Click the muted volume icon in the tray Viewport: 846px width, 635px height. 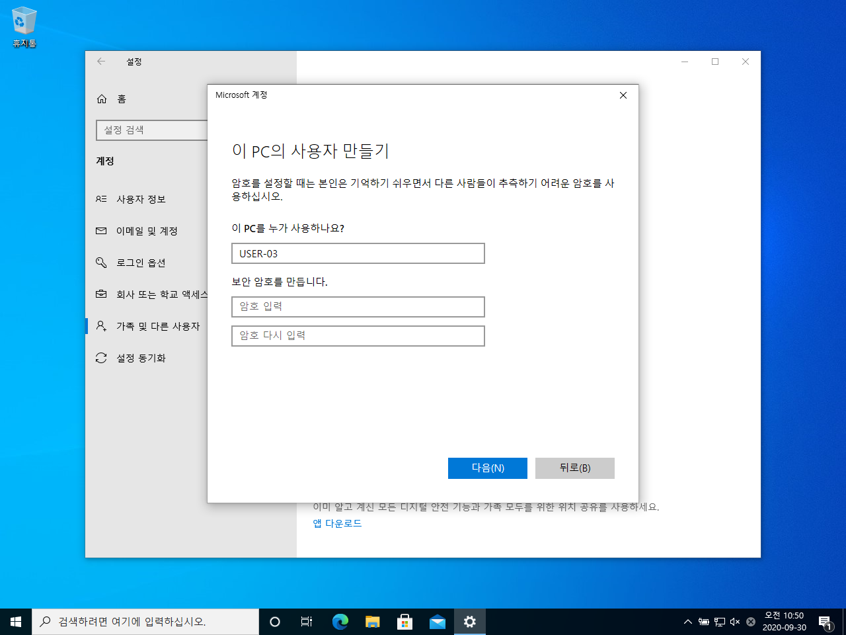pos(735,622)
